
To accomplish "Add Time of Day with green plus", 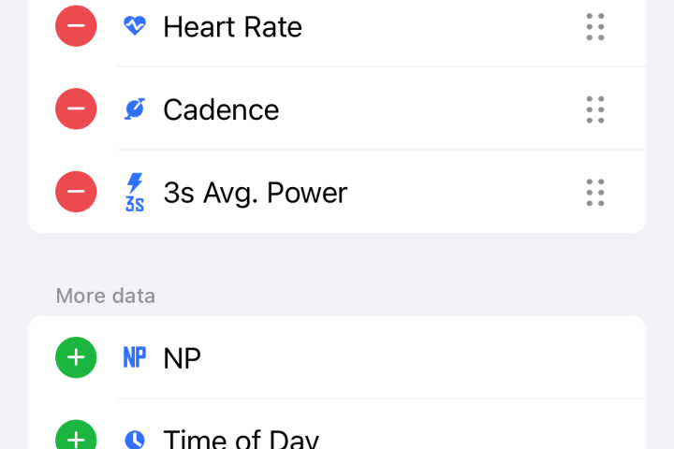I will point(76,439).
